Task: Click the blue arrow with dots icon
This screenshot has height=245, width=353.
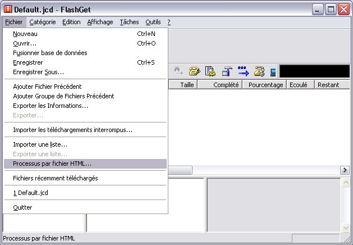Action: tap(244, 71)
